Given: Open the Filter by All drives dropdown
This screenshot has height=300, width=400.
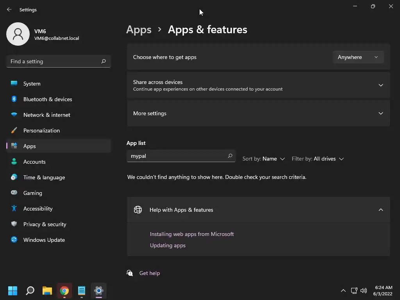Looking at the screenshot, I should coord(318,159).
